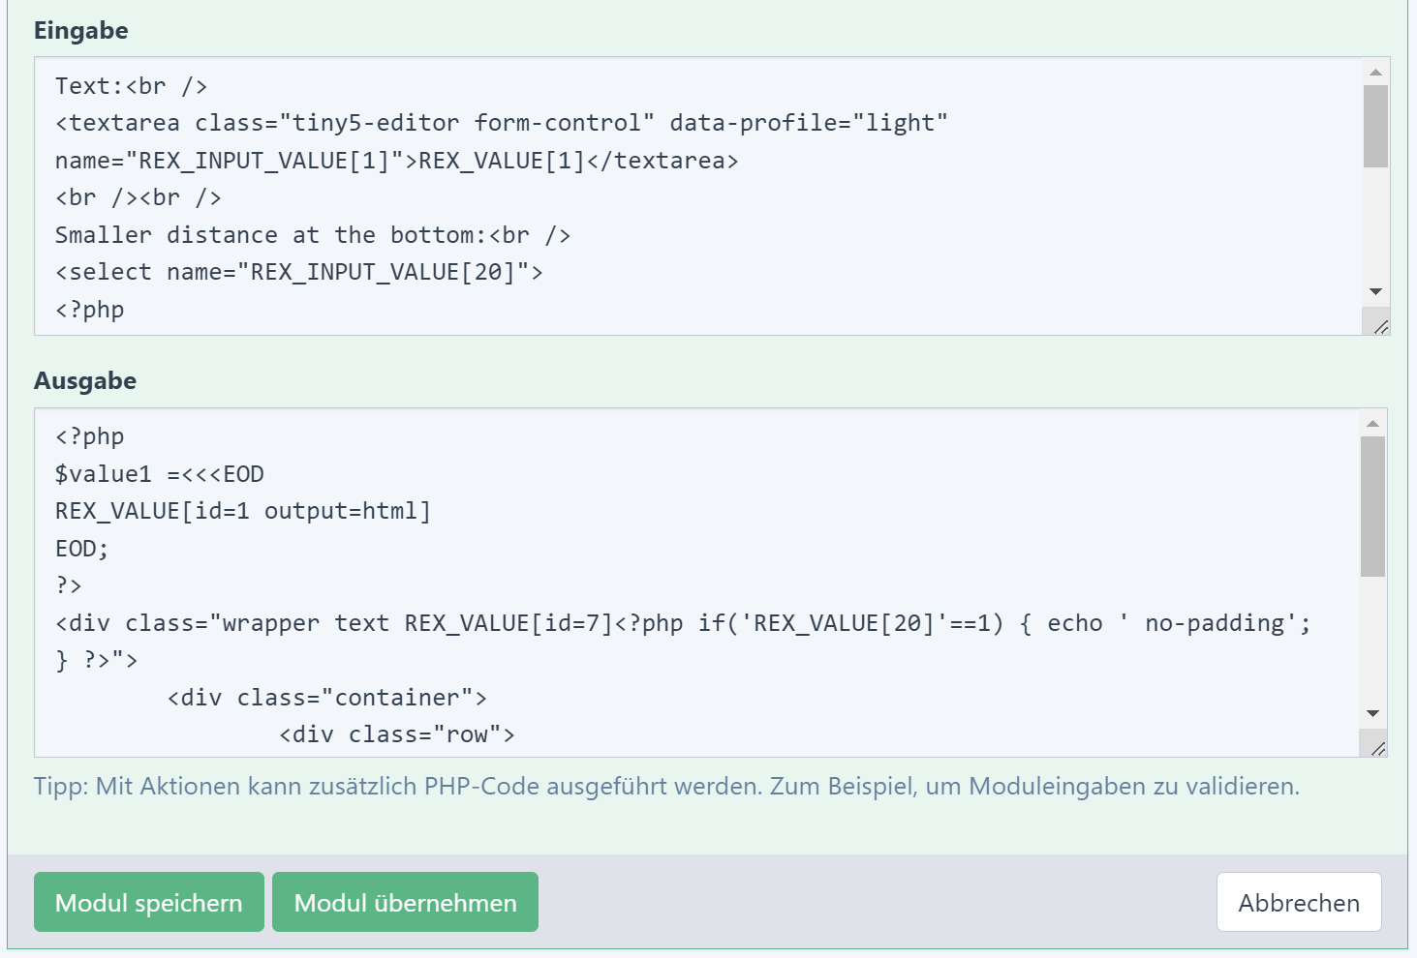This screenshot has width=1417, height=958.
Task: Click the Eingabe scrollbar thumb
Action: point(1375,126)
